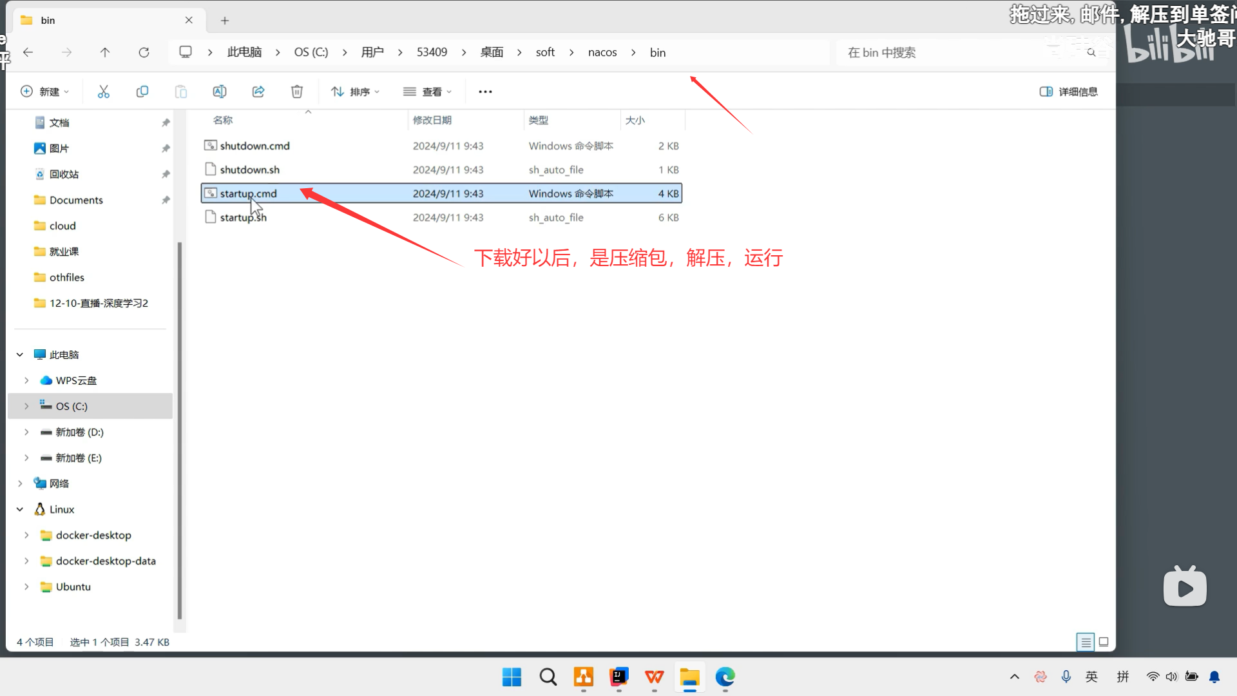Navigate up one folder level
The height and width of the screenshot is (696, 1237).
point(105,52)
